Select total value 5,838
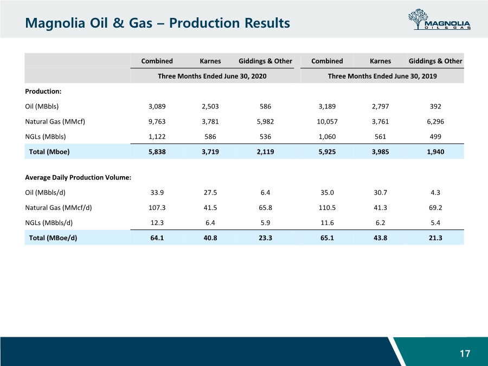This screenshot has width=488, height=366. point(157,152)
